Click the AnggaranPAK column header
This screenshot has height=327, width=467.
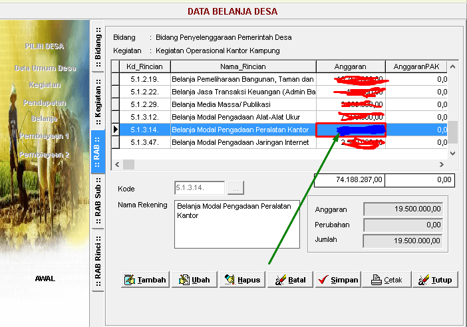click(x=416, y=66)
